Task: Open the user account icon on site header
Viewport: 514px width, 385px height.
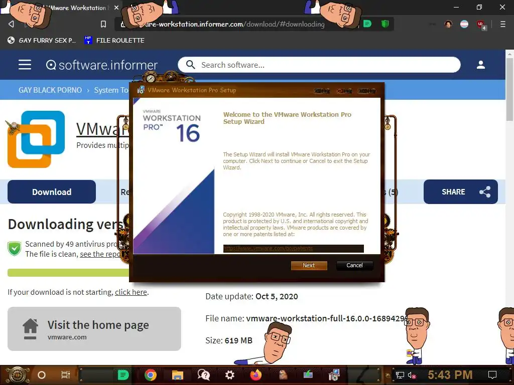Action: pyautogui.click(x=480, y=65)
